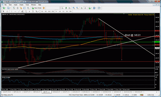Expand the New Chart dropdown arrow
The height and width of the screenshot is (97, 161).
(5, 8)
